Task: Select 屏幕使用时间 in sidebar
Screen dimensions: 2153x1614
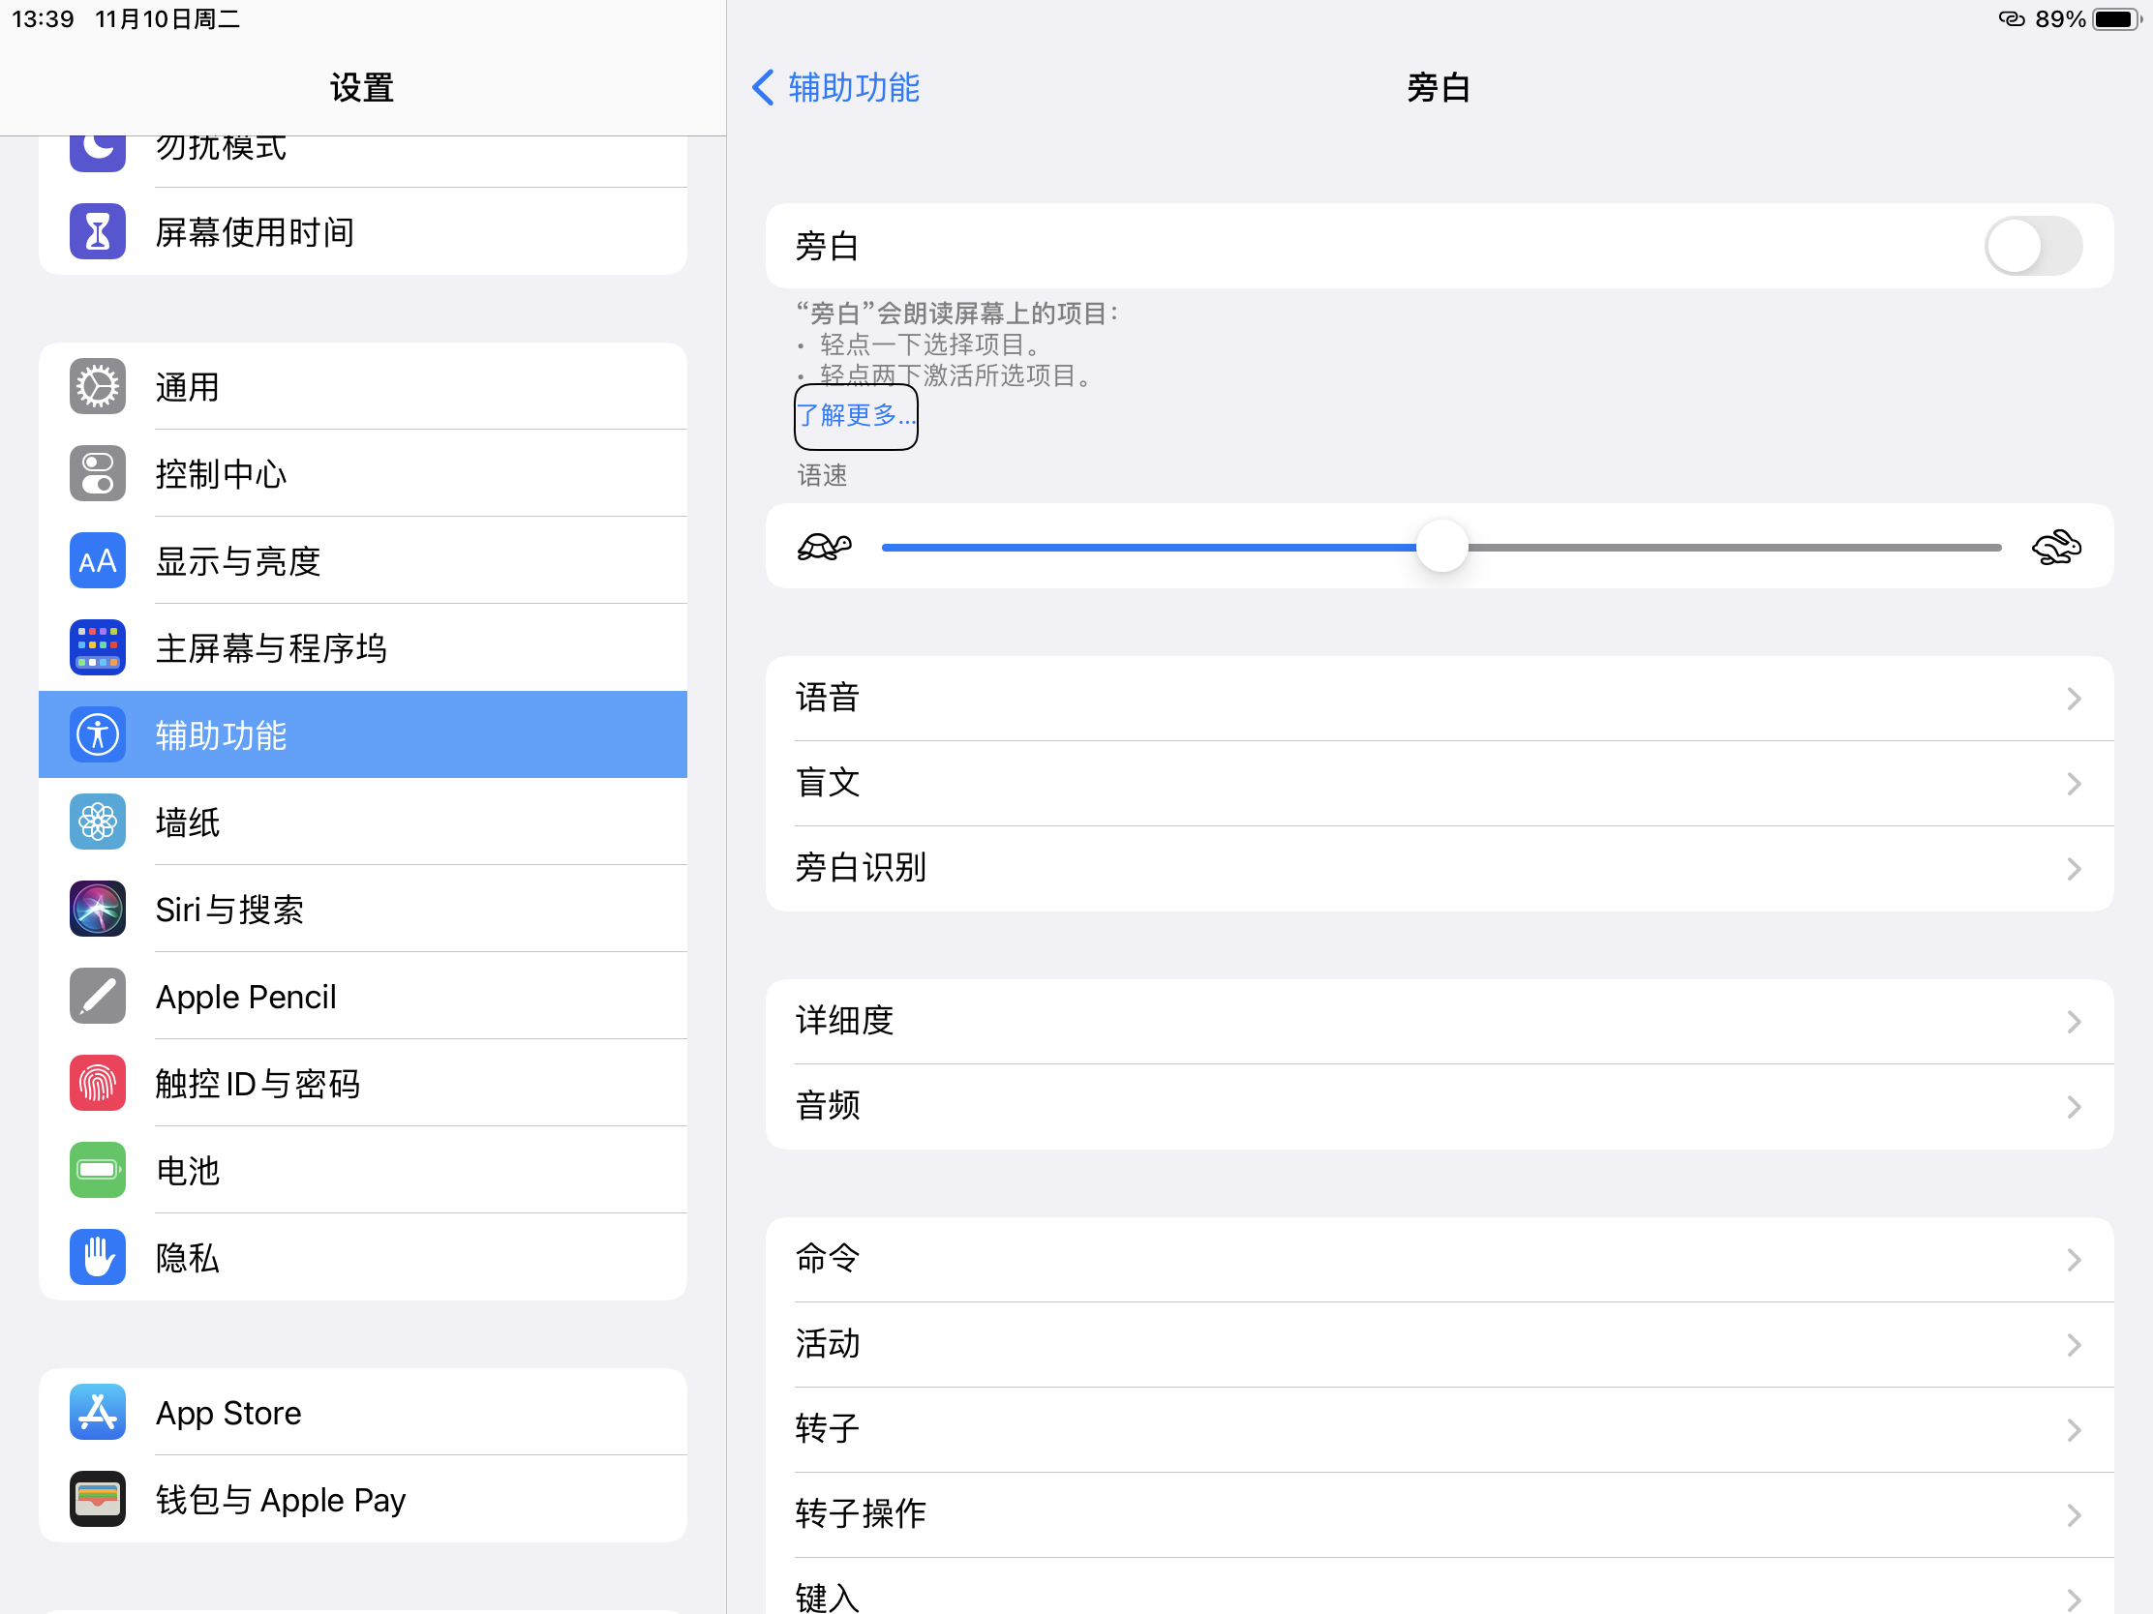Action: point(362,232)
